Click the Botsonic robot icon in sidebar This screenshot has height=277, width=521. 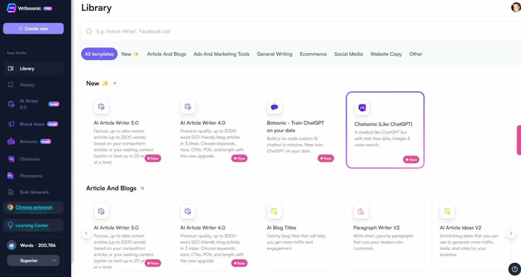pyautogui.click(x=11, y=141)
